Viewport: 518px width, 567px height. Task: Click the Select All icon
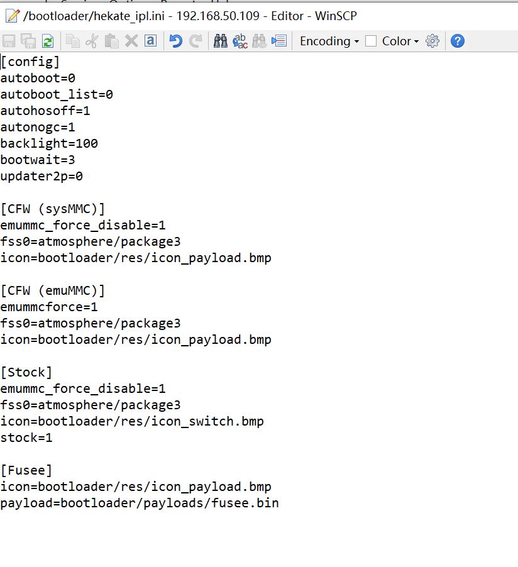click(150, 41)
